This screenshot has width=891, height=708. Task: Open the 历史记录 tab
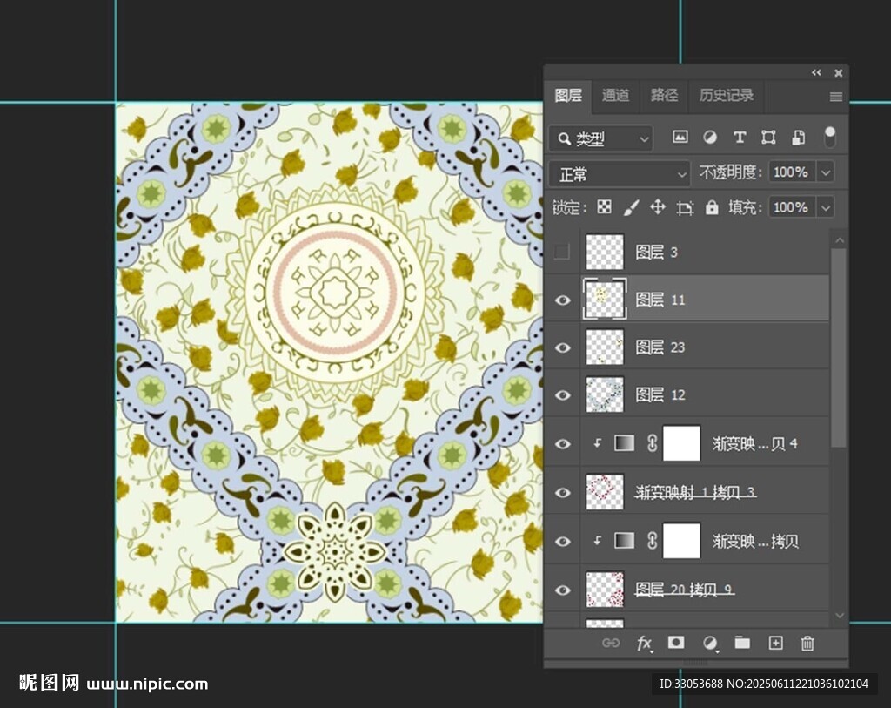click(x=726, y=96)
